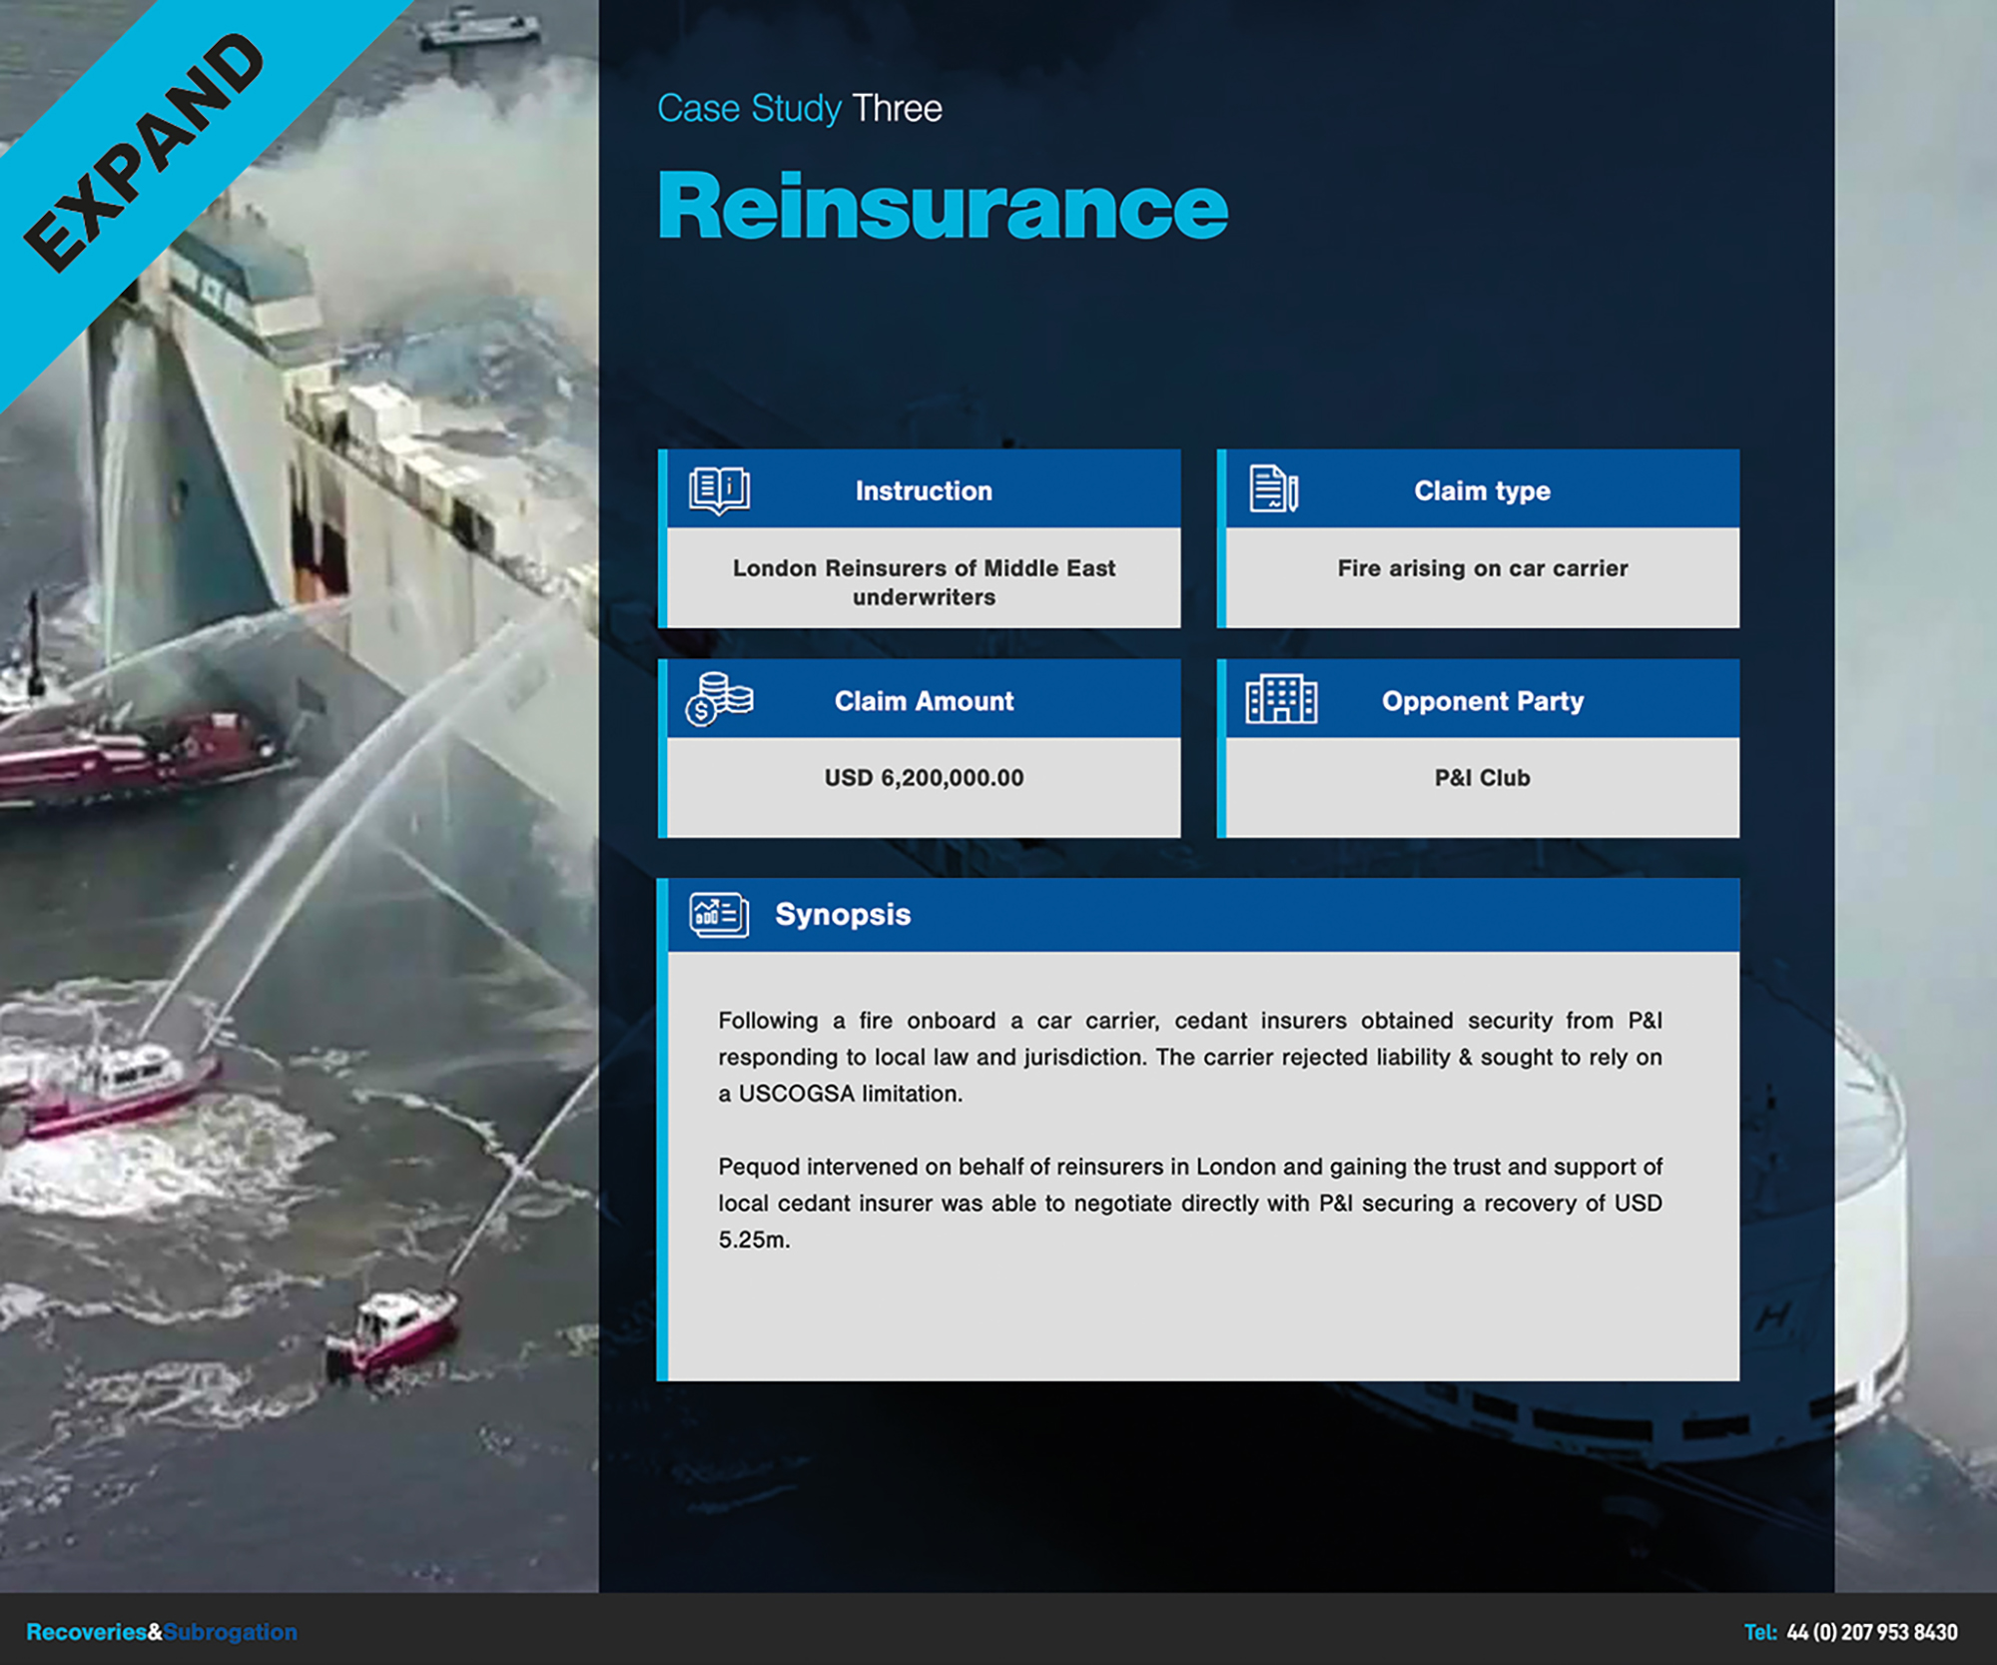Click London Reinsurers of Middle East underwriters text
This screenshot has width=1997, height=1665.
point(924,582)
